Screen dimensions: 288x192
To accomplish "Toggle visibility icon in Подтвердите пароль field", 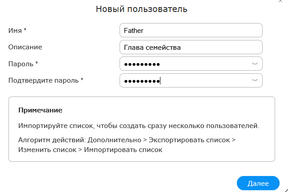I will pos(255,80).
